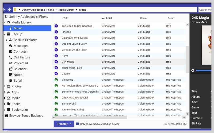Click the plus icon beside Calling All My Lovelies
214x133 pixels.
pyautogui.click(x=56, y=38)
